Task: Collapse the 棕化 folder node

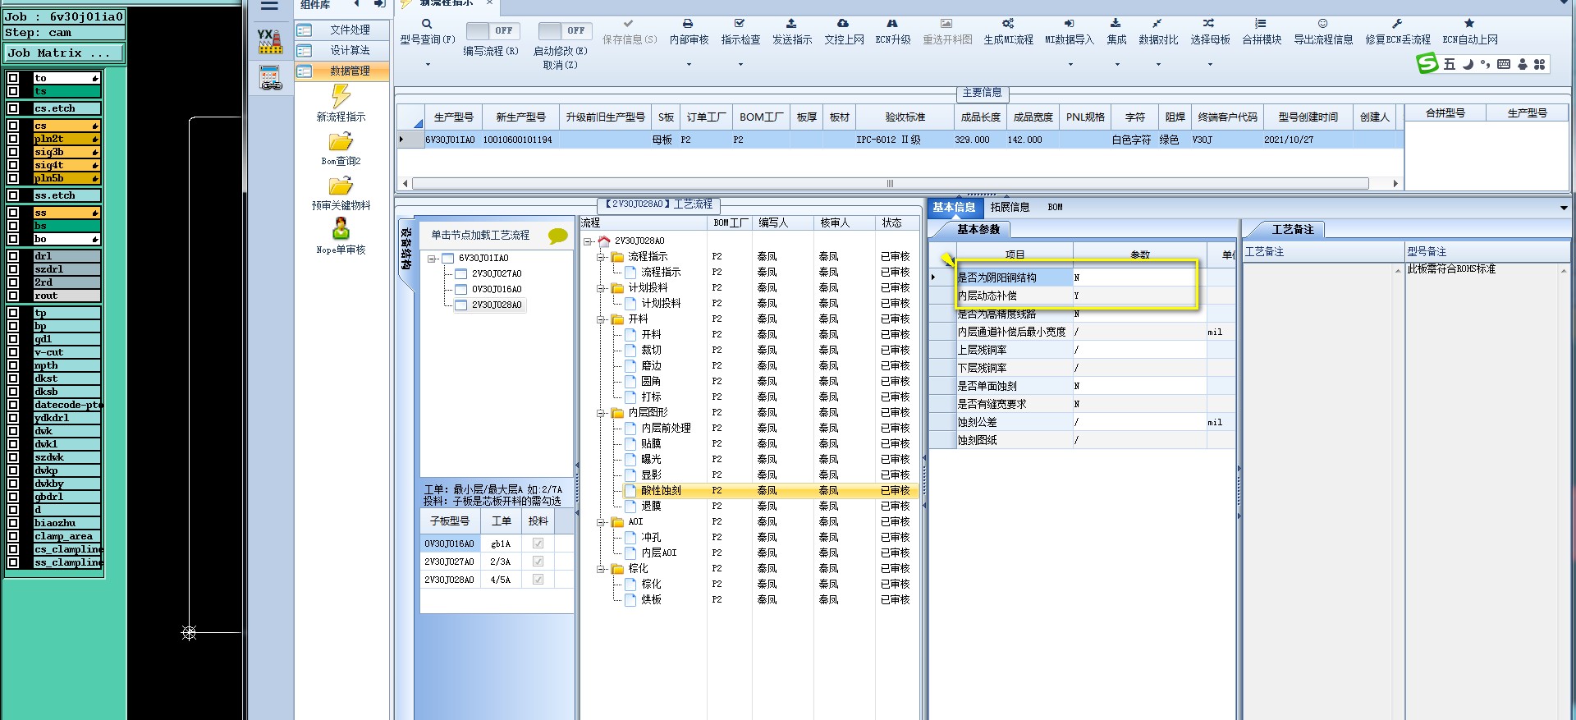Action: point(601,569)
